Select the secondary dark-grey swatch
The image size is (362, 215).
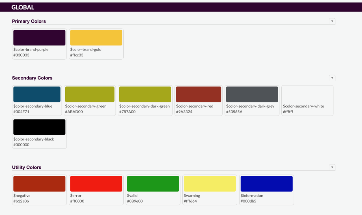pyautogui.click(x=252, y=94)
